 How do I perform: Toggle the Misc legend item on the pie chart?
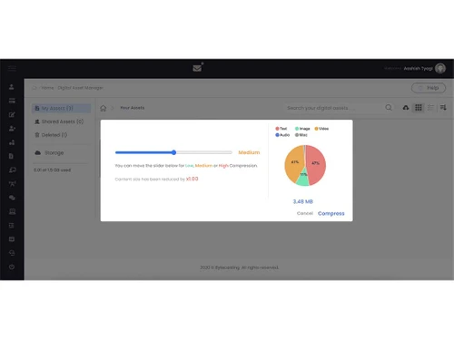301,135
